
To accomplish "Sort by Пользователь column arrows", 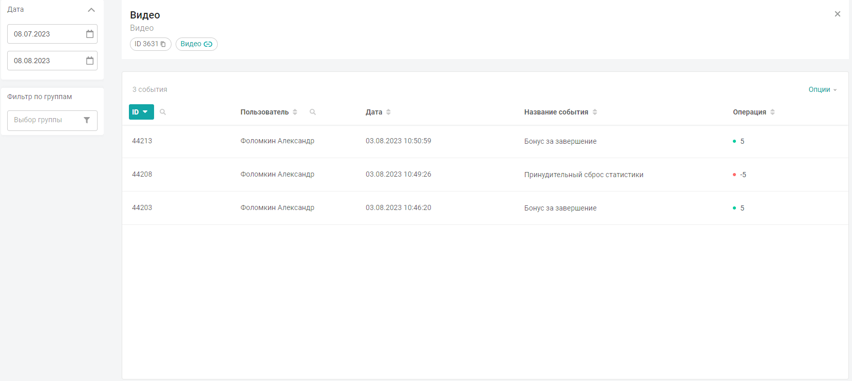I will click(295, 112).
